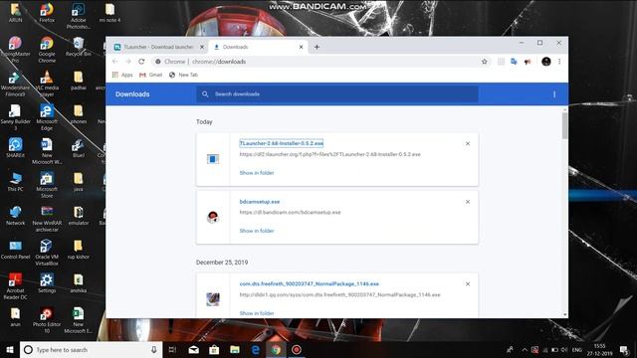Select the Wondershare Filmora9 shortcut
Screen dimensions: 637x358
pyautogui.click(x=15, y=84)
